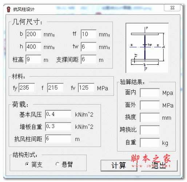Click the f 215 input field
The image size is (187, 182).
pos(55,88)
